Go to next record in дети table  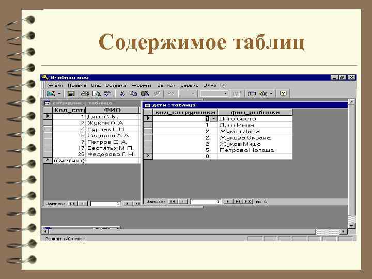[228, 202]
